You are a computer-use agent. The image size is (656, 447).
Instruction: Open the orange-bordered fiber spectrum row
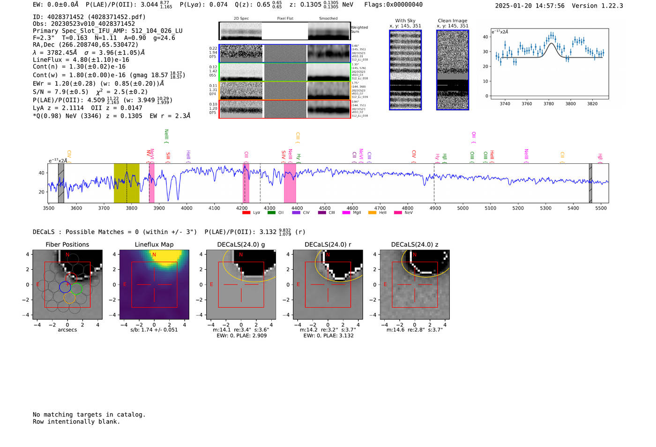coord(285,91)
